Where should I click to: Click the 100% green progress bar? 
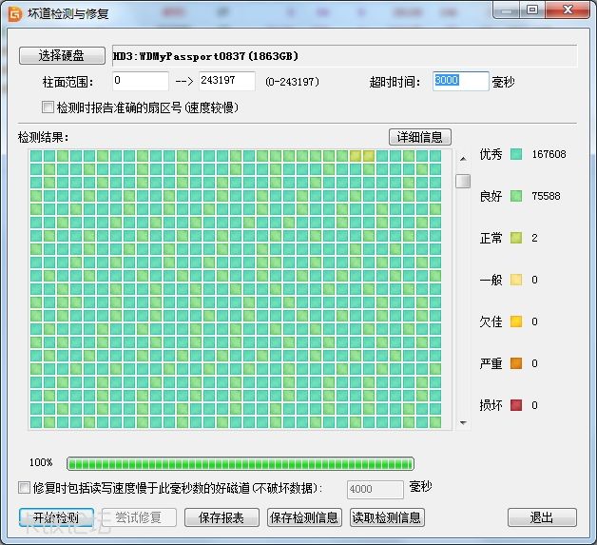click(x=241, y=463)
